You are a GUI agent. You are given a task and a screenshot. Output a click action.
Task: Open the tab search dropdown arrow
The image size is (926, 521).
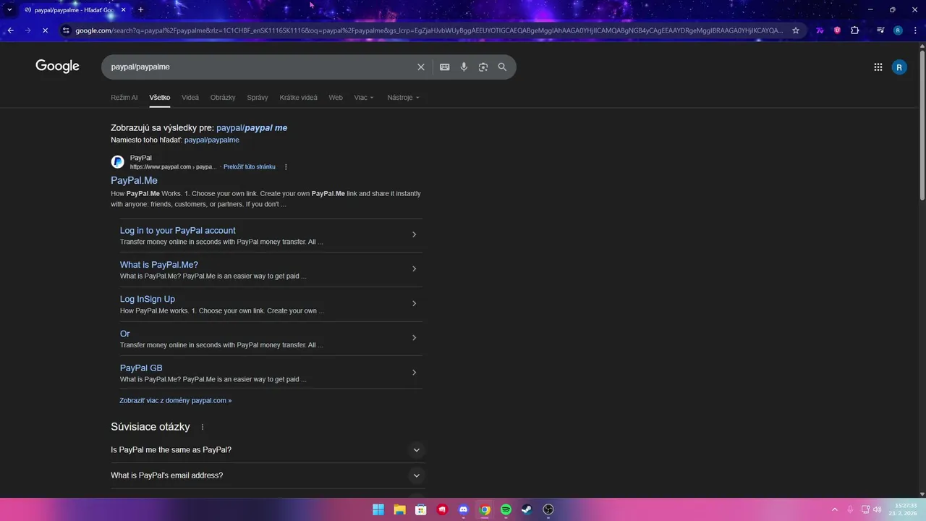tap(9, 9)
